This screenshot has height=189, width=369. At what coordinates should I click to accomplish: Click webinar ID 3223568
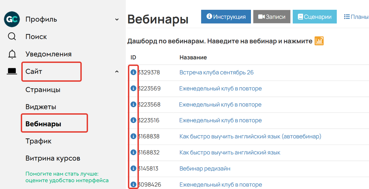[x=149, y=104]
